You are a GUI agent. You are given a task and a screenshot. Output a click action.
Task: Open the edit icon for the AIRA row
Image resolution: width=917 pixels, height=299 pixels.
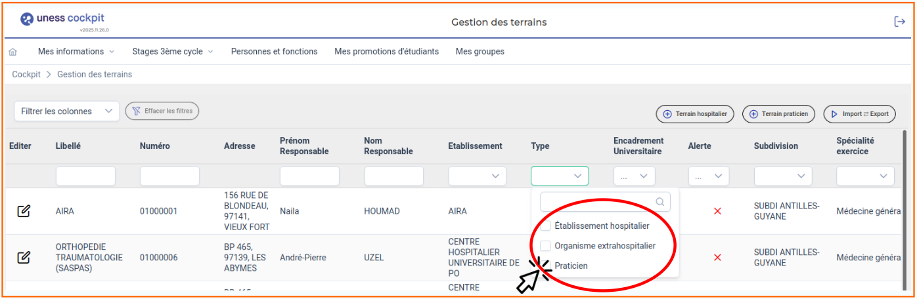point(24,211)
